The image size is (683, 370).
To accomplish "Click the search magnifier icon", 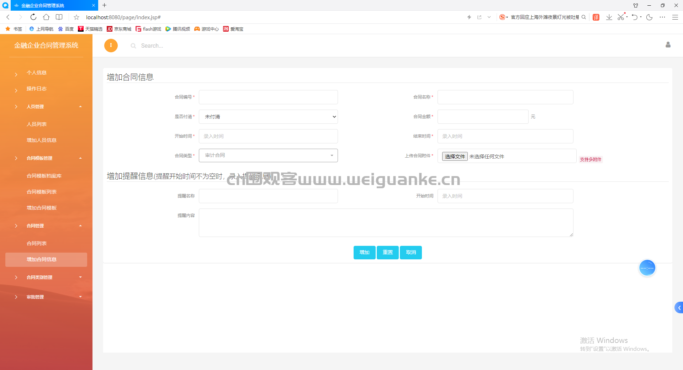I will coord(133,46).
